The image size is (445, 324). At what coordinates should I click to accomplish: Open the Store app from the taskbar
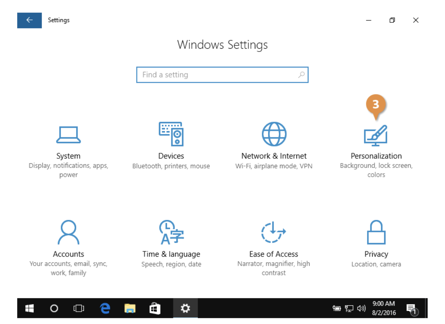click(x=155, y=308)
